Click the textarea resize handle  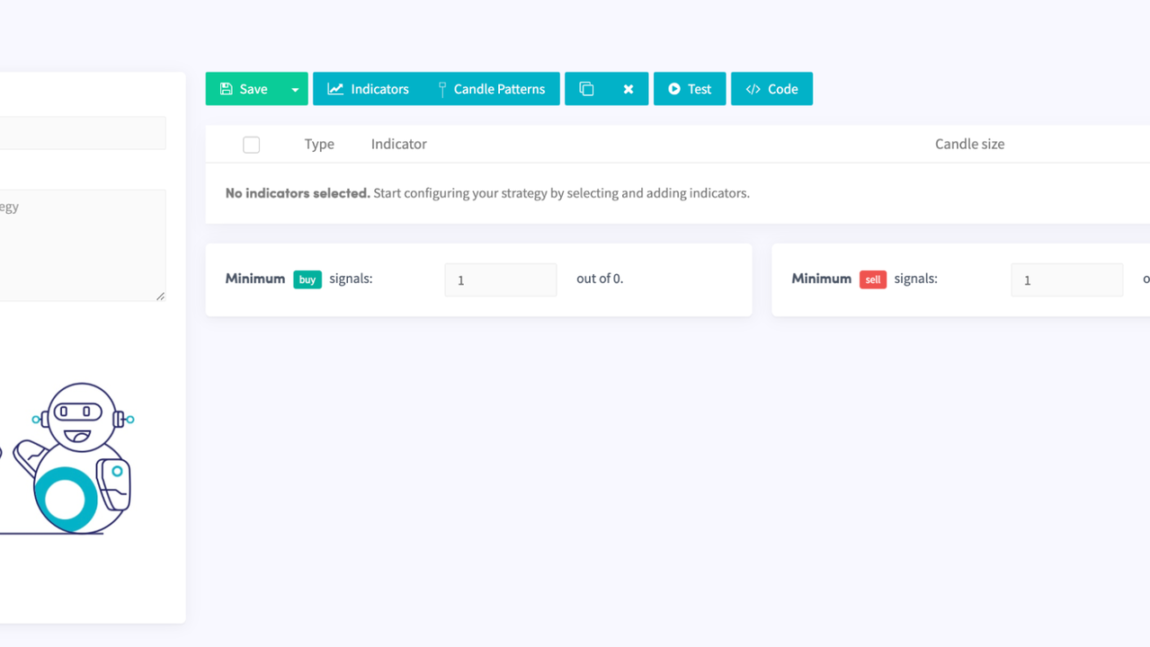[160, 296]
